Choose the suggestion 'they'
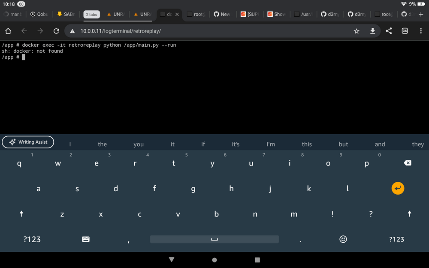The width and height of the screenshot is (429, 268). 418,144
